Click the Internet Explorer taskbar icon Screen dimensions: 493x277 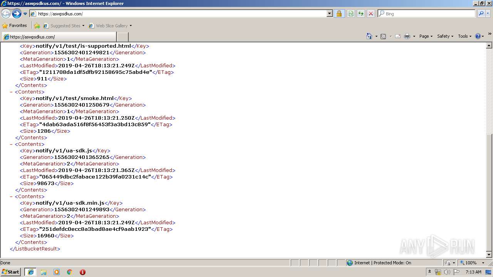click(x=30, y=272)
